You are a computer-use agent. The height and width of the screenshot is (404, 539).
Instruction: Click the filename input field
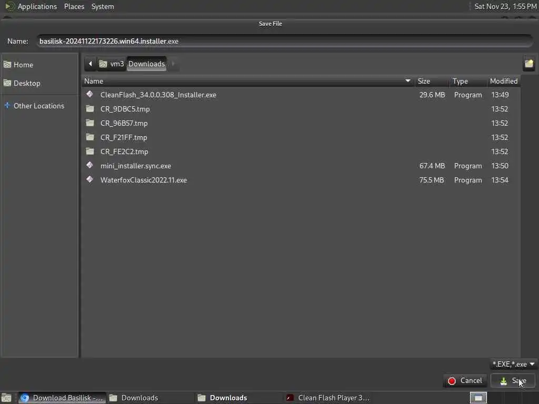(285, 41)
